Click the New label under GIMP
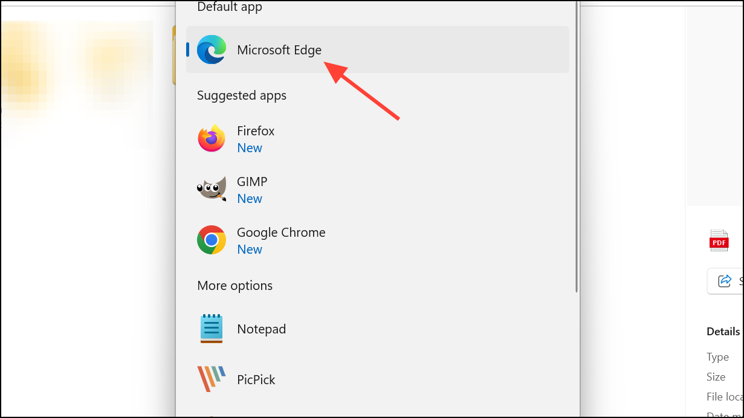The height and width of the screenshot is (418, 744). (250, 199)
